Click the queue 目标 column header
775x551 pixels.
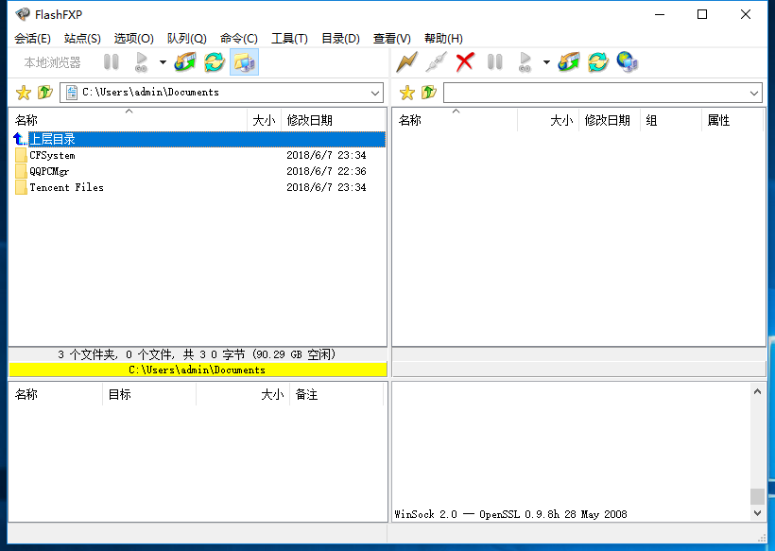pos(148,394)
